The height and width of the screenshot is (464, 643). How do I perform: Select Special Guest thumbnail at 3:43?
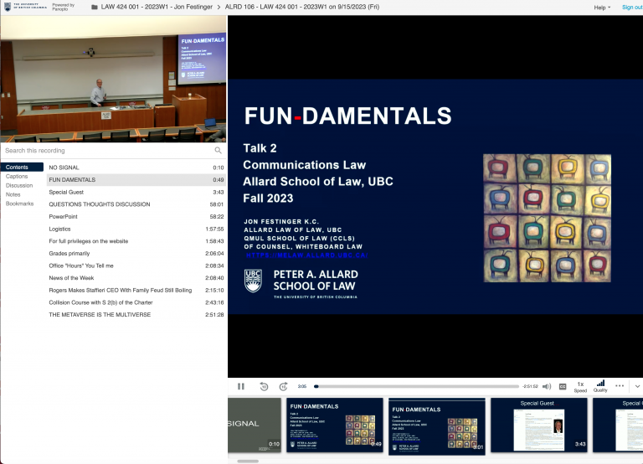539,425
